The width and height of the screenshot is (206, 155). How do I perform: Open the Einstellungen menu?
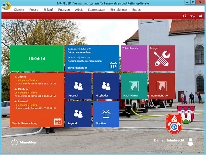118,10
